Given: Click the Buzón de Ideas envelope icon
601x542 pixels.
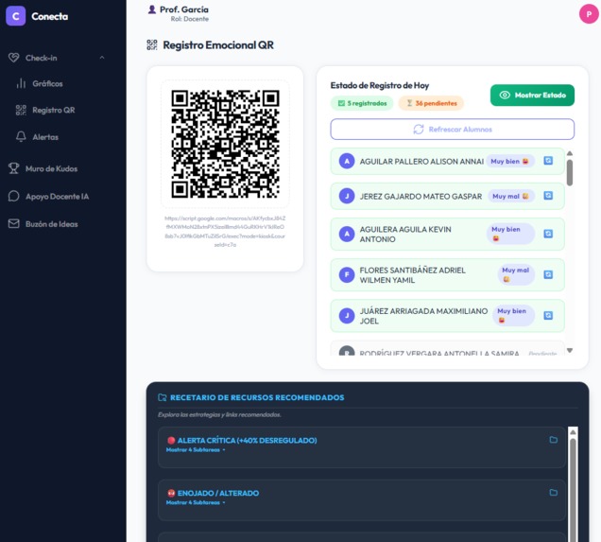Looking at the screenshot, I should point(14,223).
